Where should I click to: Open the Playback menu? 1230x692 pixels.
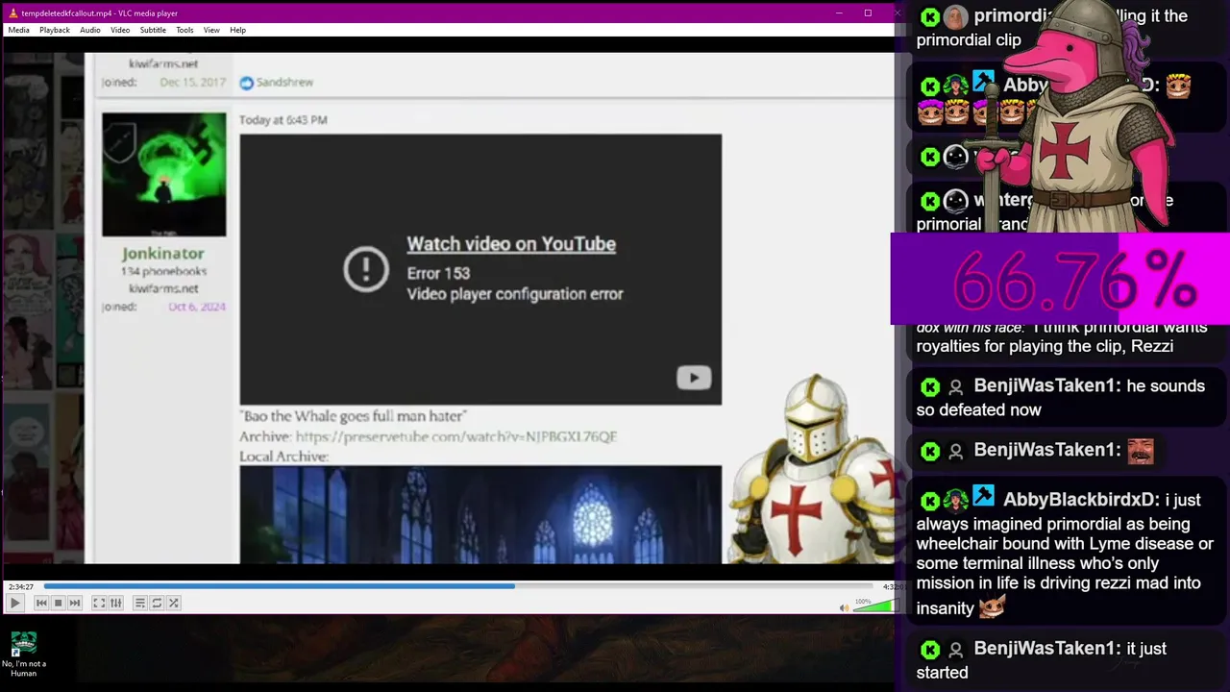click(55, 30)
